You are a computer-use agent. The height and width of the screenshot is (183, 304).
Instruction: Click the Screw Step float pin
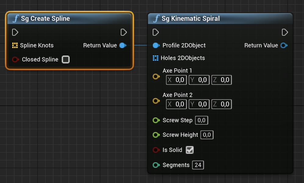pyautogui.click(x=156, y=120)
